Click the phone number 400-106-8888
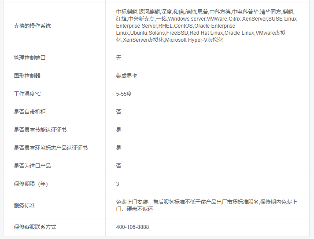This screenshot has height=239, width=314. 133,227
